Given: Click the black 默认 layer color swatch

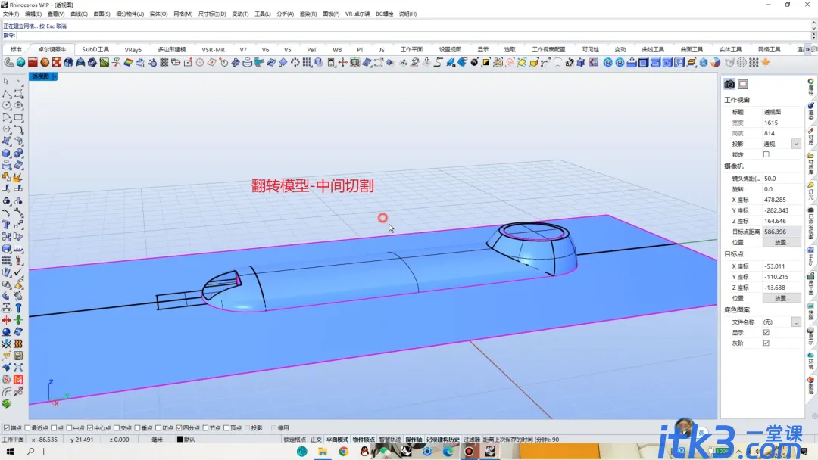Looking at the screenshot, I should 180,440.
